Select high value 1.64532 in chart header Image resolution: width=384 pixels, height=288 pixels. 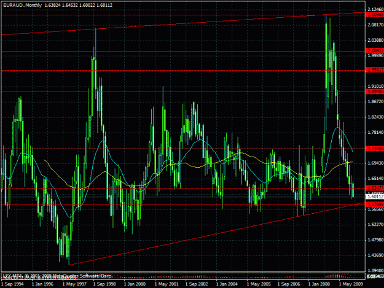pos(69,5)
